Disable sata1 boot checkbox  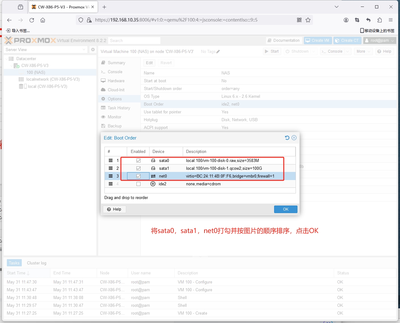click(138, 168)
